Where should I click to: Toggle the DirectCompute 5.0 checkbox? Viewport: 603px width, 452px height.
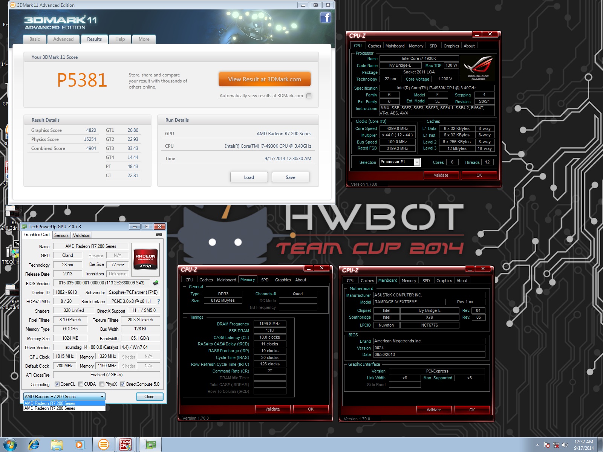[x=122, y=384]
